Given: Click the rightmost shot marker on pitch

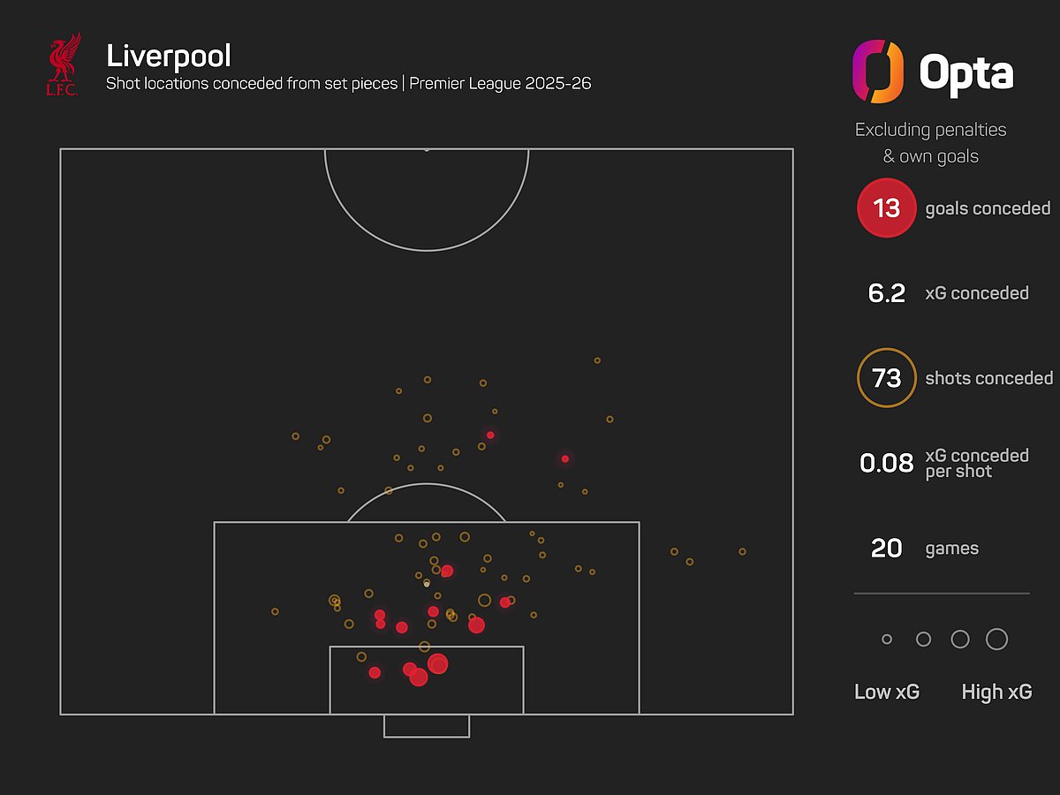Looking at the screenshot, I should [742, 551].
